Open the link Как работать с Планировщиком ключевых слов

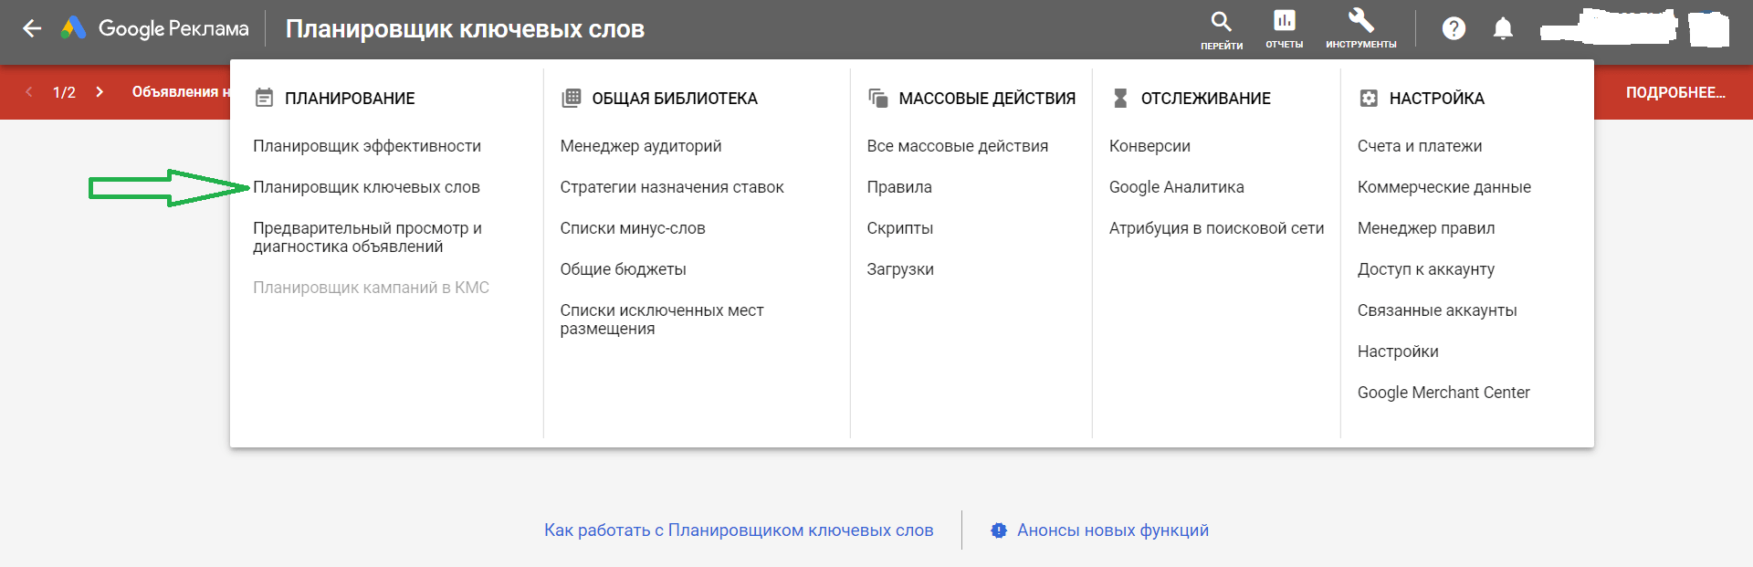point(739,530)
